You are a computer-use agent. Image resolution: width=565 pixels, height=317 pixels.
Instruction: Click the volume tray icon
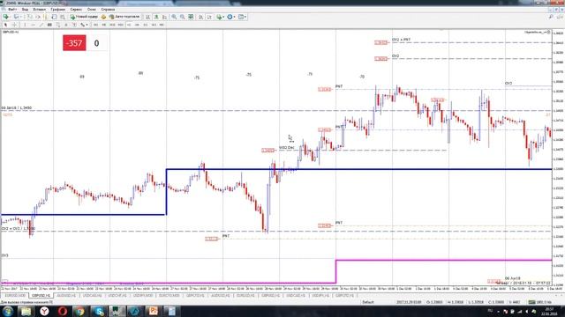tap(527, 311)
